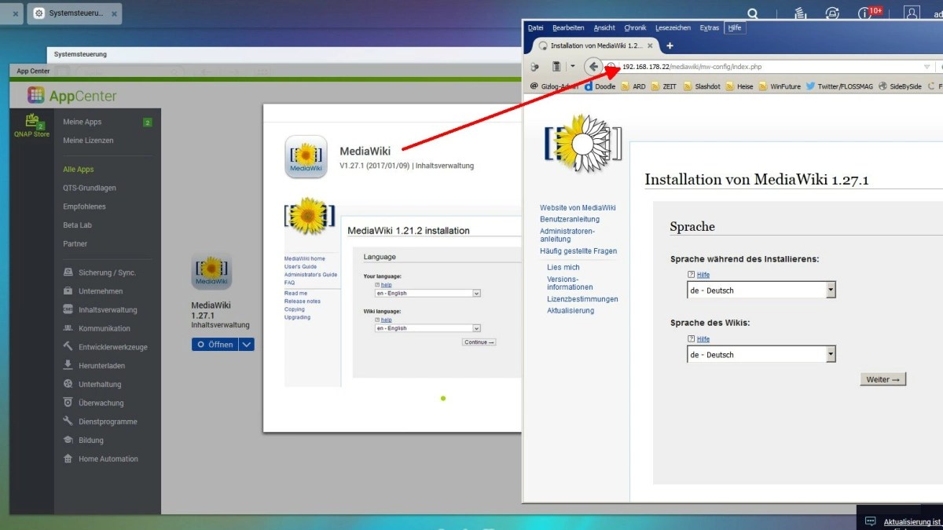Click the QNAP Store sidebar icon

(31, 126)
